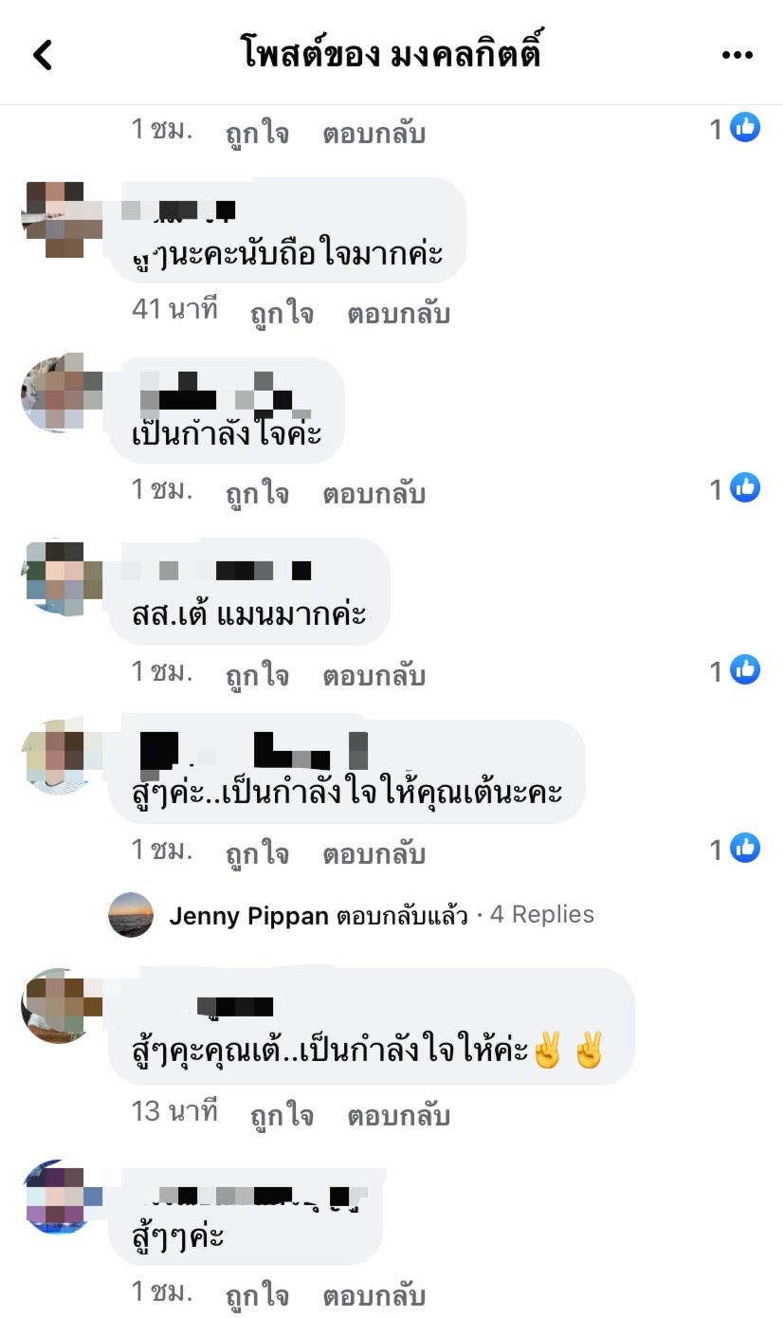Tap the back arrow in the header

pos(43,55)
